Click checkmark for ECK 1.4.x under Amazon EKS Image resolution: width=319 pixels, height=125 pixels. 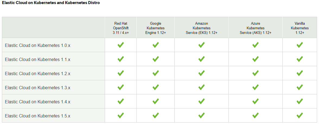point(201,101)
